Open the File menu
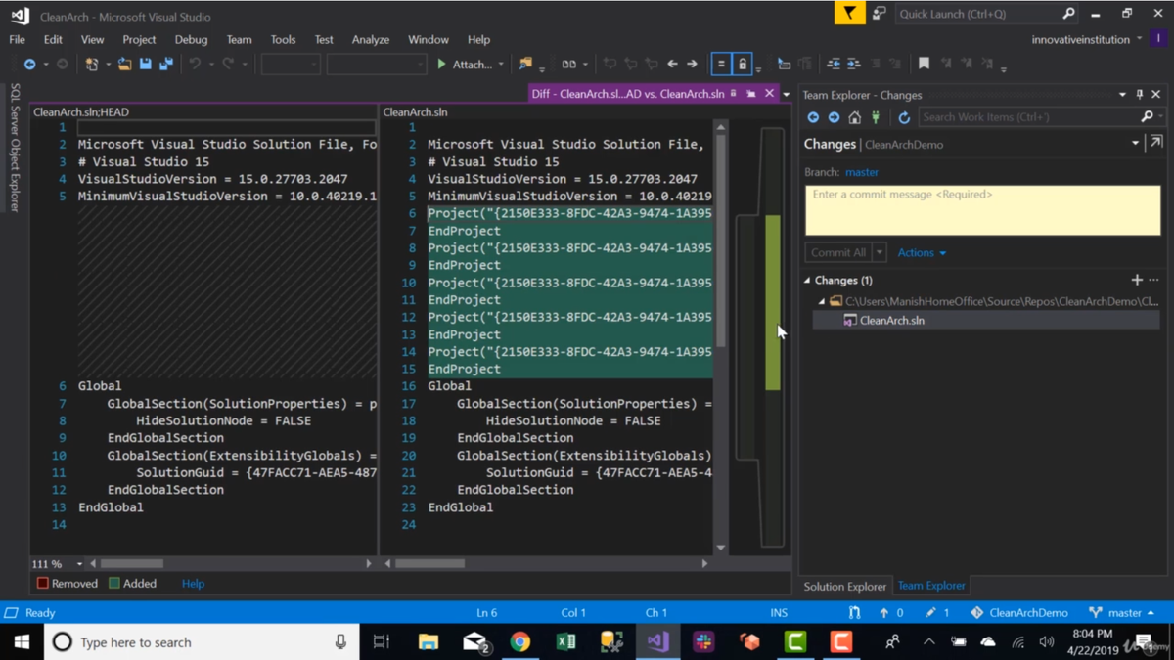This screenshot has width=1174, height=660. [x=18, y=40]
